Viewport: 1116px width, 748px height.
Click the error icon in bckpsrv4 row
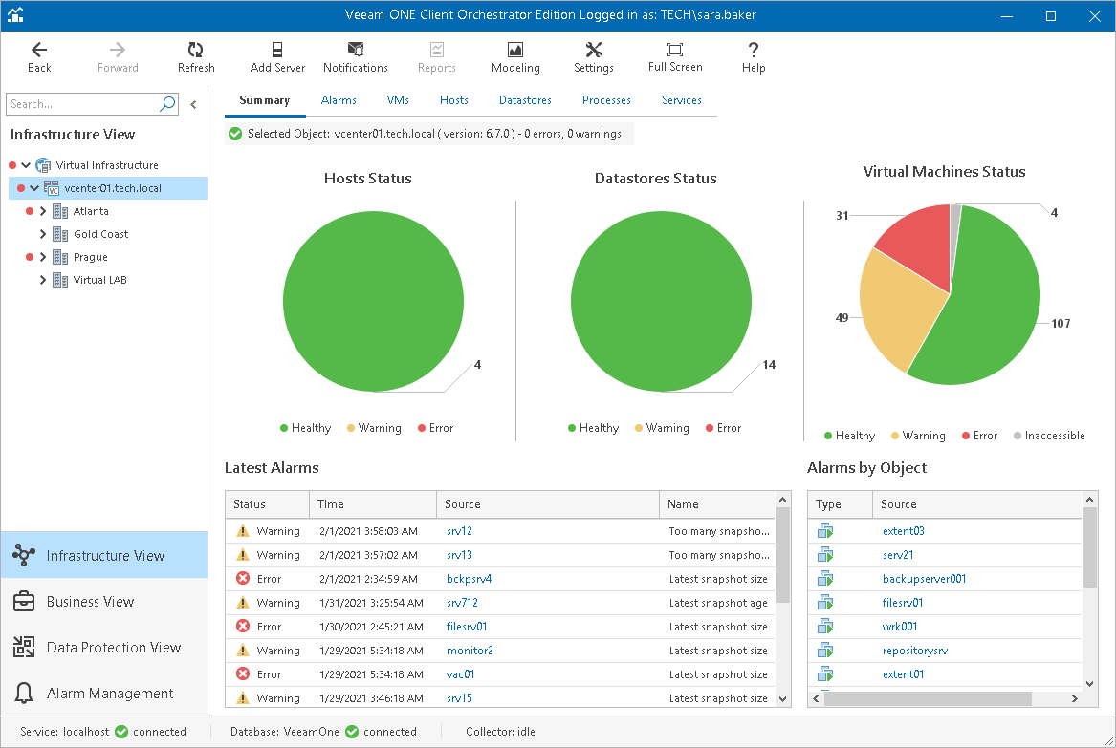pyautogui.click(x=243, y=579)
